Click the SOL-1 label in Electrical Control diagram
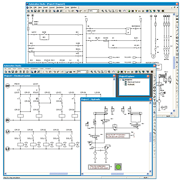The image size is (182, 183). [17, 139]
